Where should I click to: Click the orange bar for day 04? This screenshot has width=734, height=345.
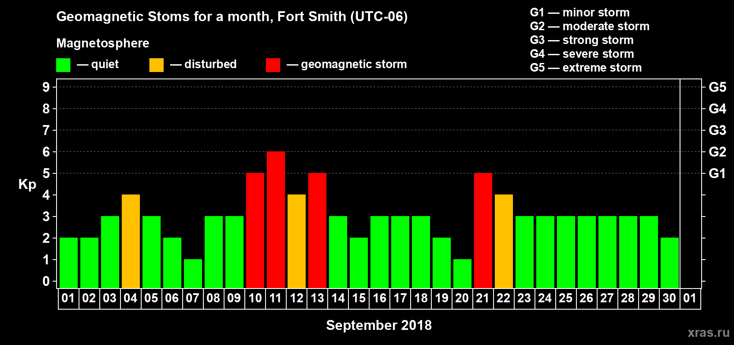131,241
